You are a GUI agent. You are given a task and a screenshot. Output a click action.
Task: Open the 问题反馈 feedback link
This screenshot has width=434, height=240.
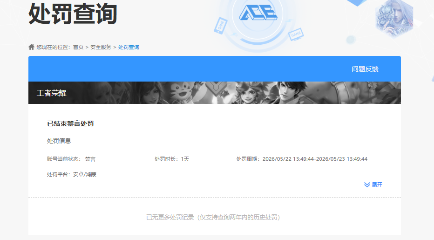click(x=365, y=69)
